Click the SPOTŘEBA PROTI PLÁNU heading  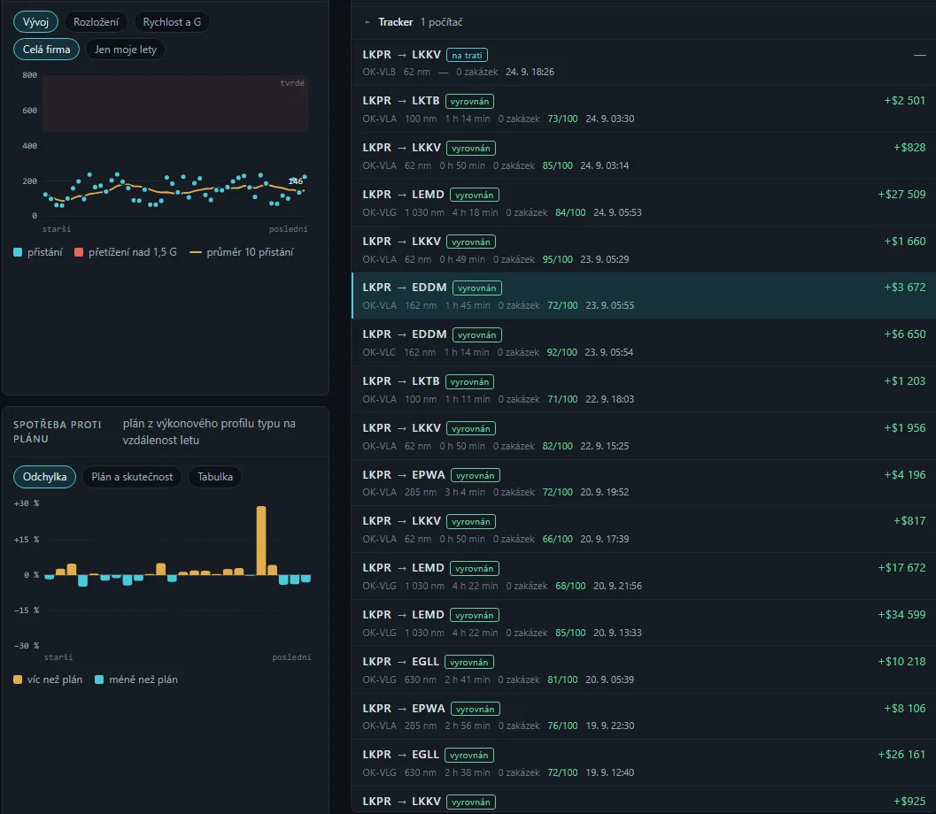click(58, 432)
